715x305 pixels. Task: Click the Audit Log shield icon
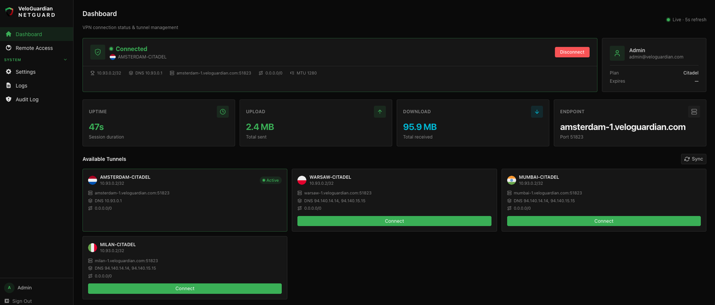coord(8,99)
